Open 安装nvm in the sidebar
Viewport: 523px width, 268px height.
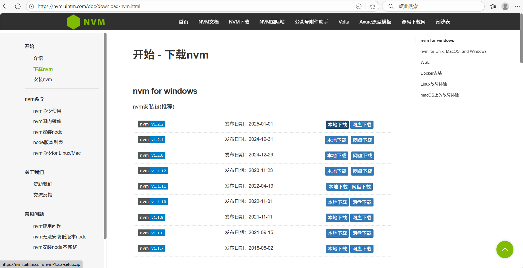click(42, 80)
